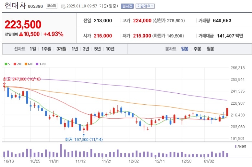Click the tallest volume bar near 11/01

(x=61, y=151)
